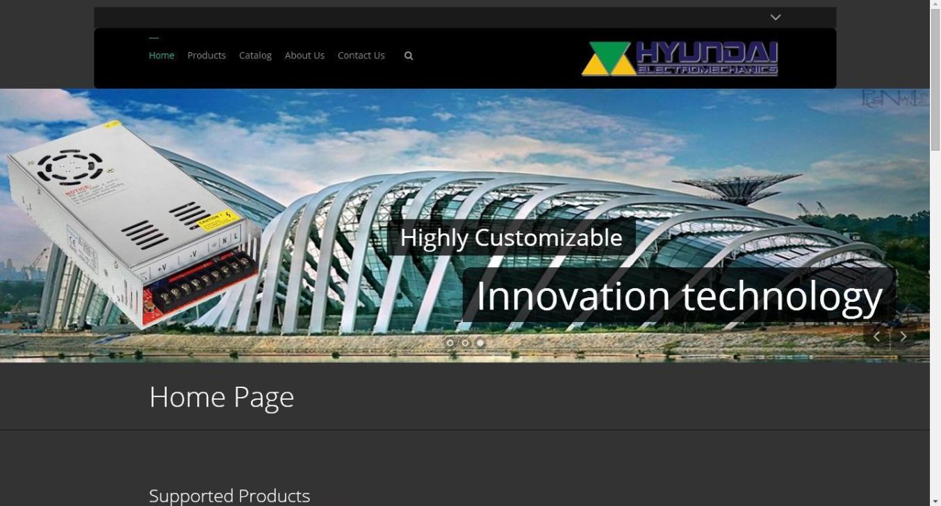Click the Highly Customizable banner caption
The width and height of the screenshot is (941, 506).
(511, 237)
